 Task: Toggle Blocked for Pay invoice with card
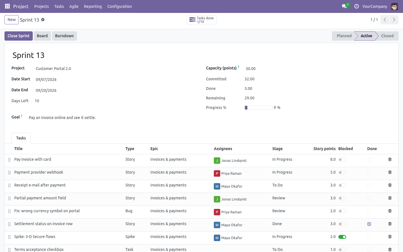tap(342, 160)
